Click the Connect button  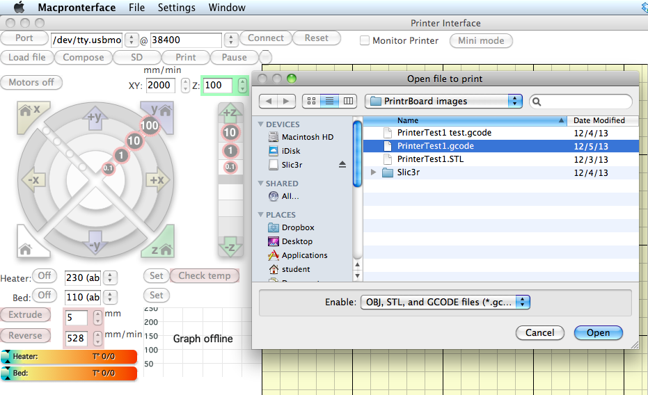pyautogui.click(x=266, y=38)
